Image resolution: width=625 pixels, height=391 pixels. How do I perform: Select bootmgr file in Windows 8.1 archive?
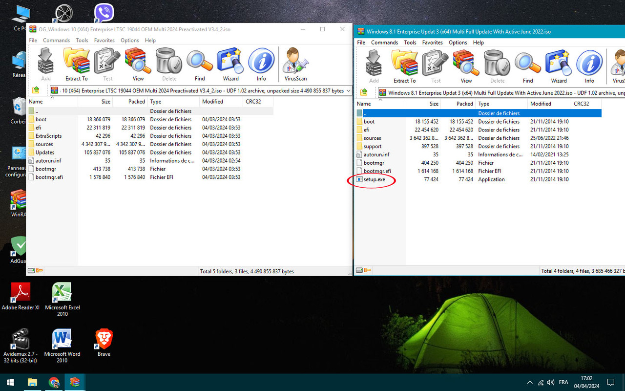click(x=374, y=163)
